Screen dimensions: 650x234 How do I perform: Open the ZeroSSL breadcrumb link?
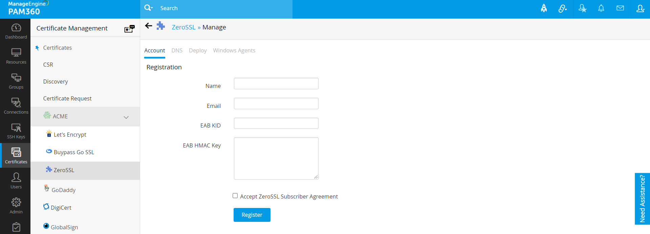point(183,27)
